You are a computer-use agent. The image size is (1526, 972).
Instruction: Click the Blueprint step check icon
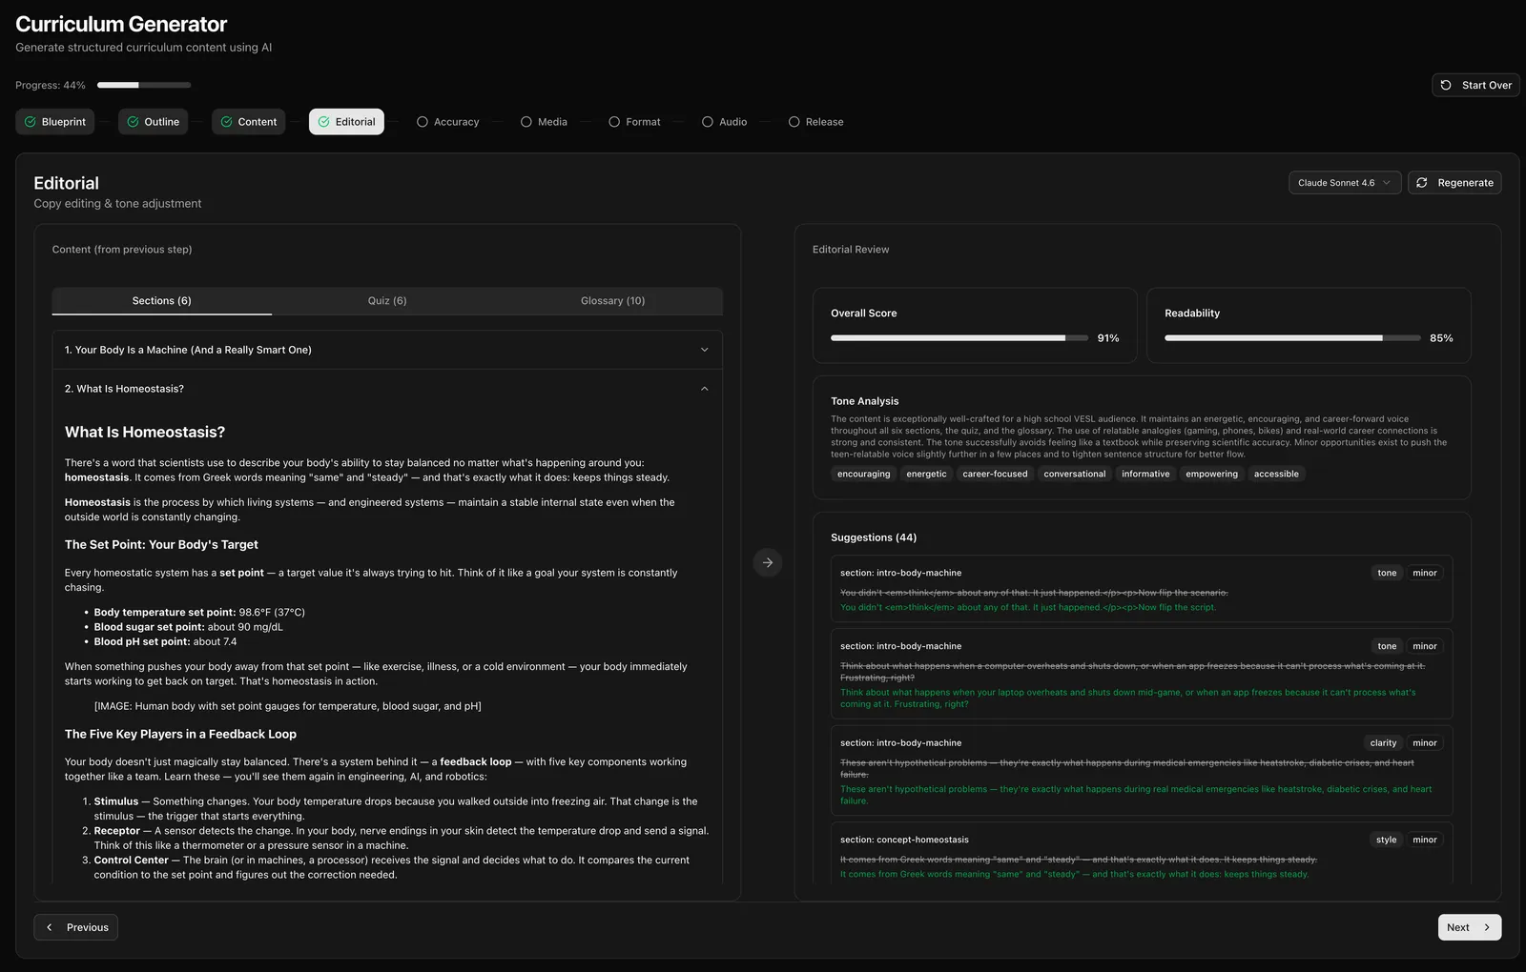point(31,122)
